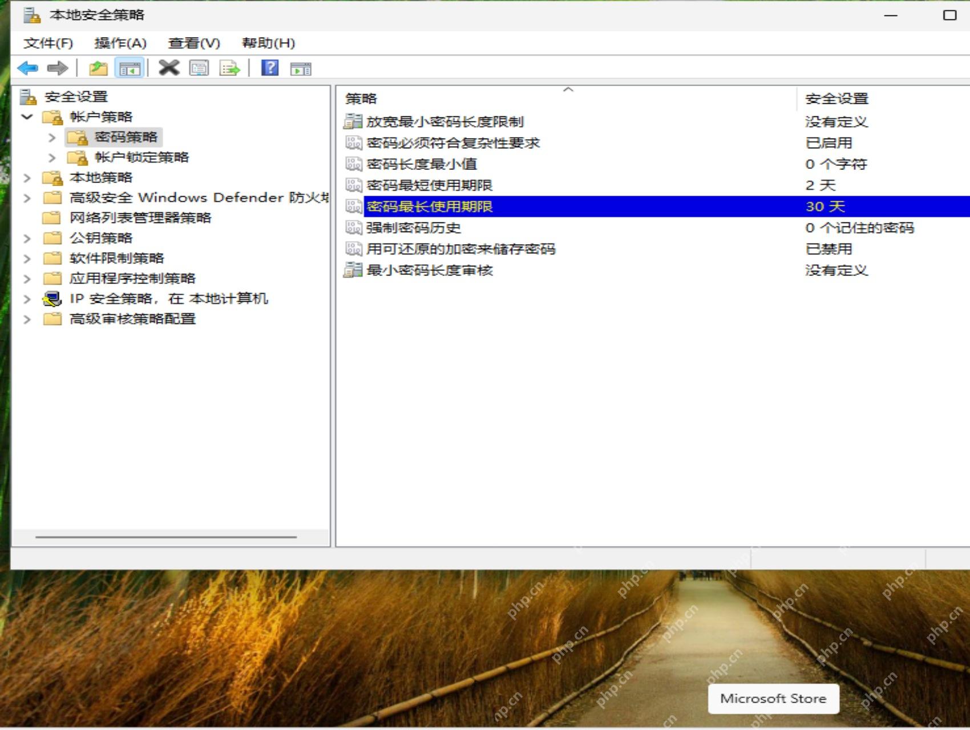The image size is (970, 730).
Task: Click the policy icon beside 密码必须符合复杂性要求
Action: tap(354, 143)
